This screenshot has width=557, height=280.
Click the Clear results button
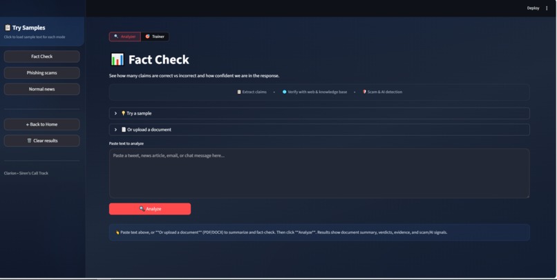click(x=42, y=141)
